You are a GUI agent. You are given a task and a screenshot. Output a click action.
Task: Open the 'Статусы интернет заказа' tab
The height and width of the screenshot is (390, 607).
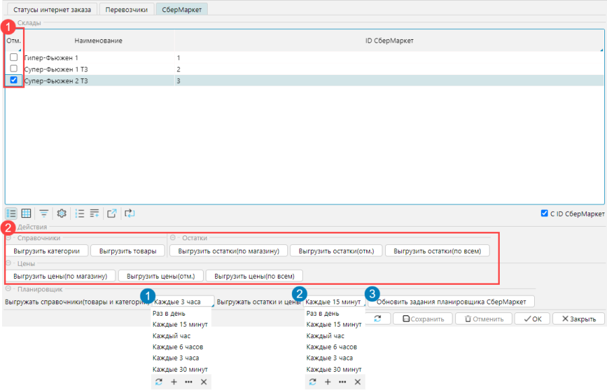(x=51, y=9)
